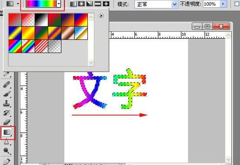Pick the copper gradient preset
Image resolution: width=240 pixels, height=165 pixels.
(x=68, y=33)
